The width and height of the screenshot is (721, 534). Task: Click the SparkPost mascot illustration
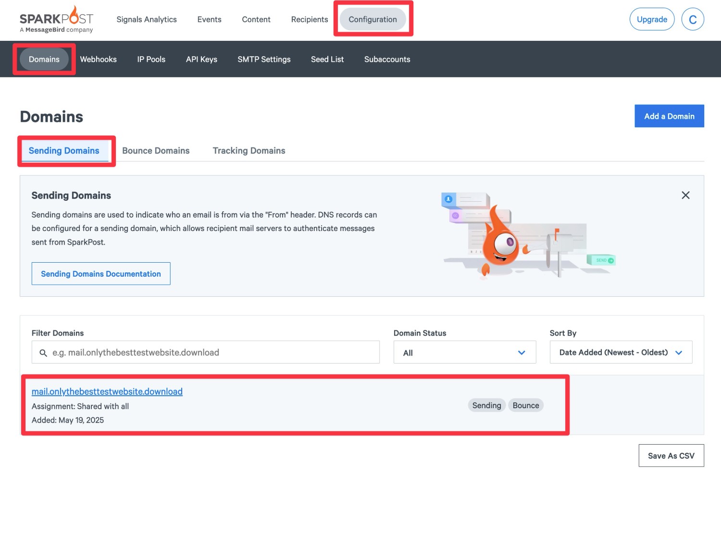(x=529, y=235)
